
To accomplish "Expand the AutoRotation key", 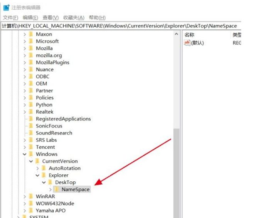I will 37,168.
